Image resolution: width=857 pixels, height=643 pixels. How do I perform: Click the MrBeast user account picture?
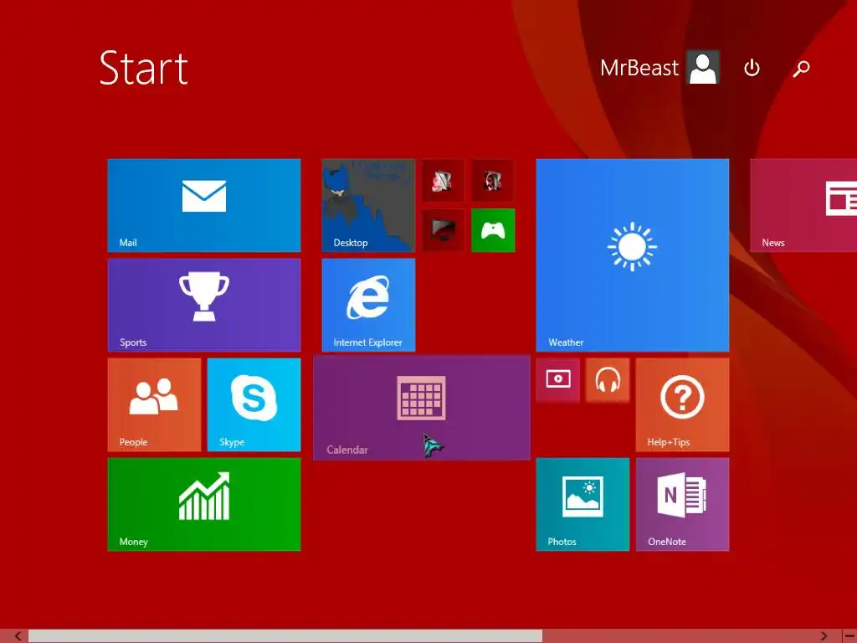click(703, 67)
